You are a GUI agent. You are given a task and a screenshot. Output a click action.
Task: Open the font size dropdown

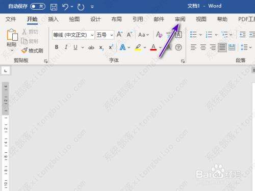click(x=112, y=35)
